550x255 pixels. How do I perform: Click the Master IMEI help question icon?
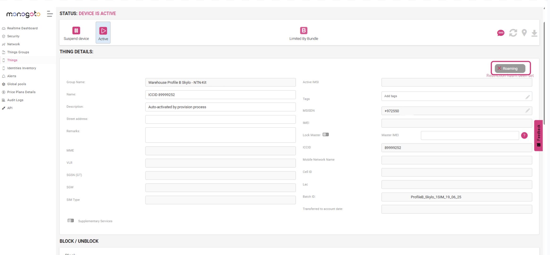(524, 136)
